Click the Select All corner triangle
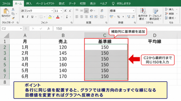 (x=7, y=36)
